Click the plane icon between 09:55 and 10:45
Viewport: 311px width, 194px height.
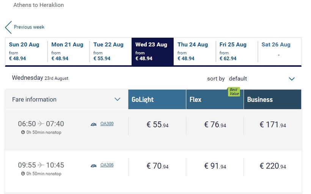(x=41, y=165)
